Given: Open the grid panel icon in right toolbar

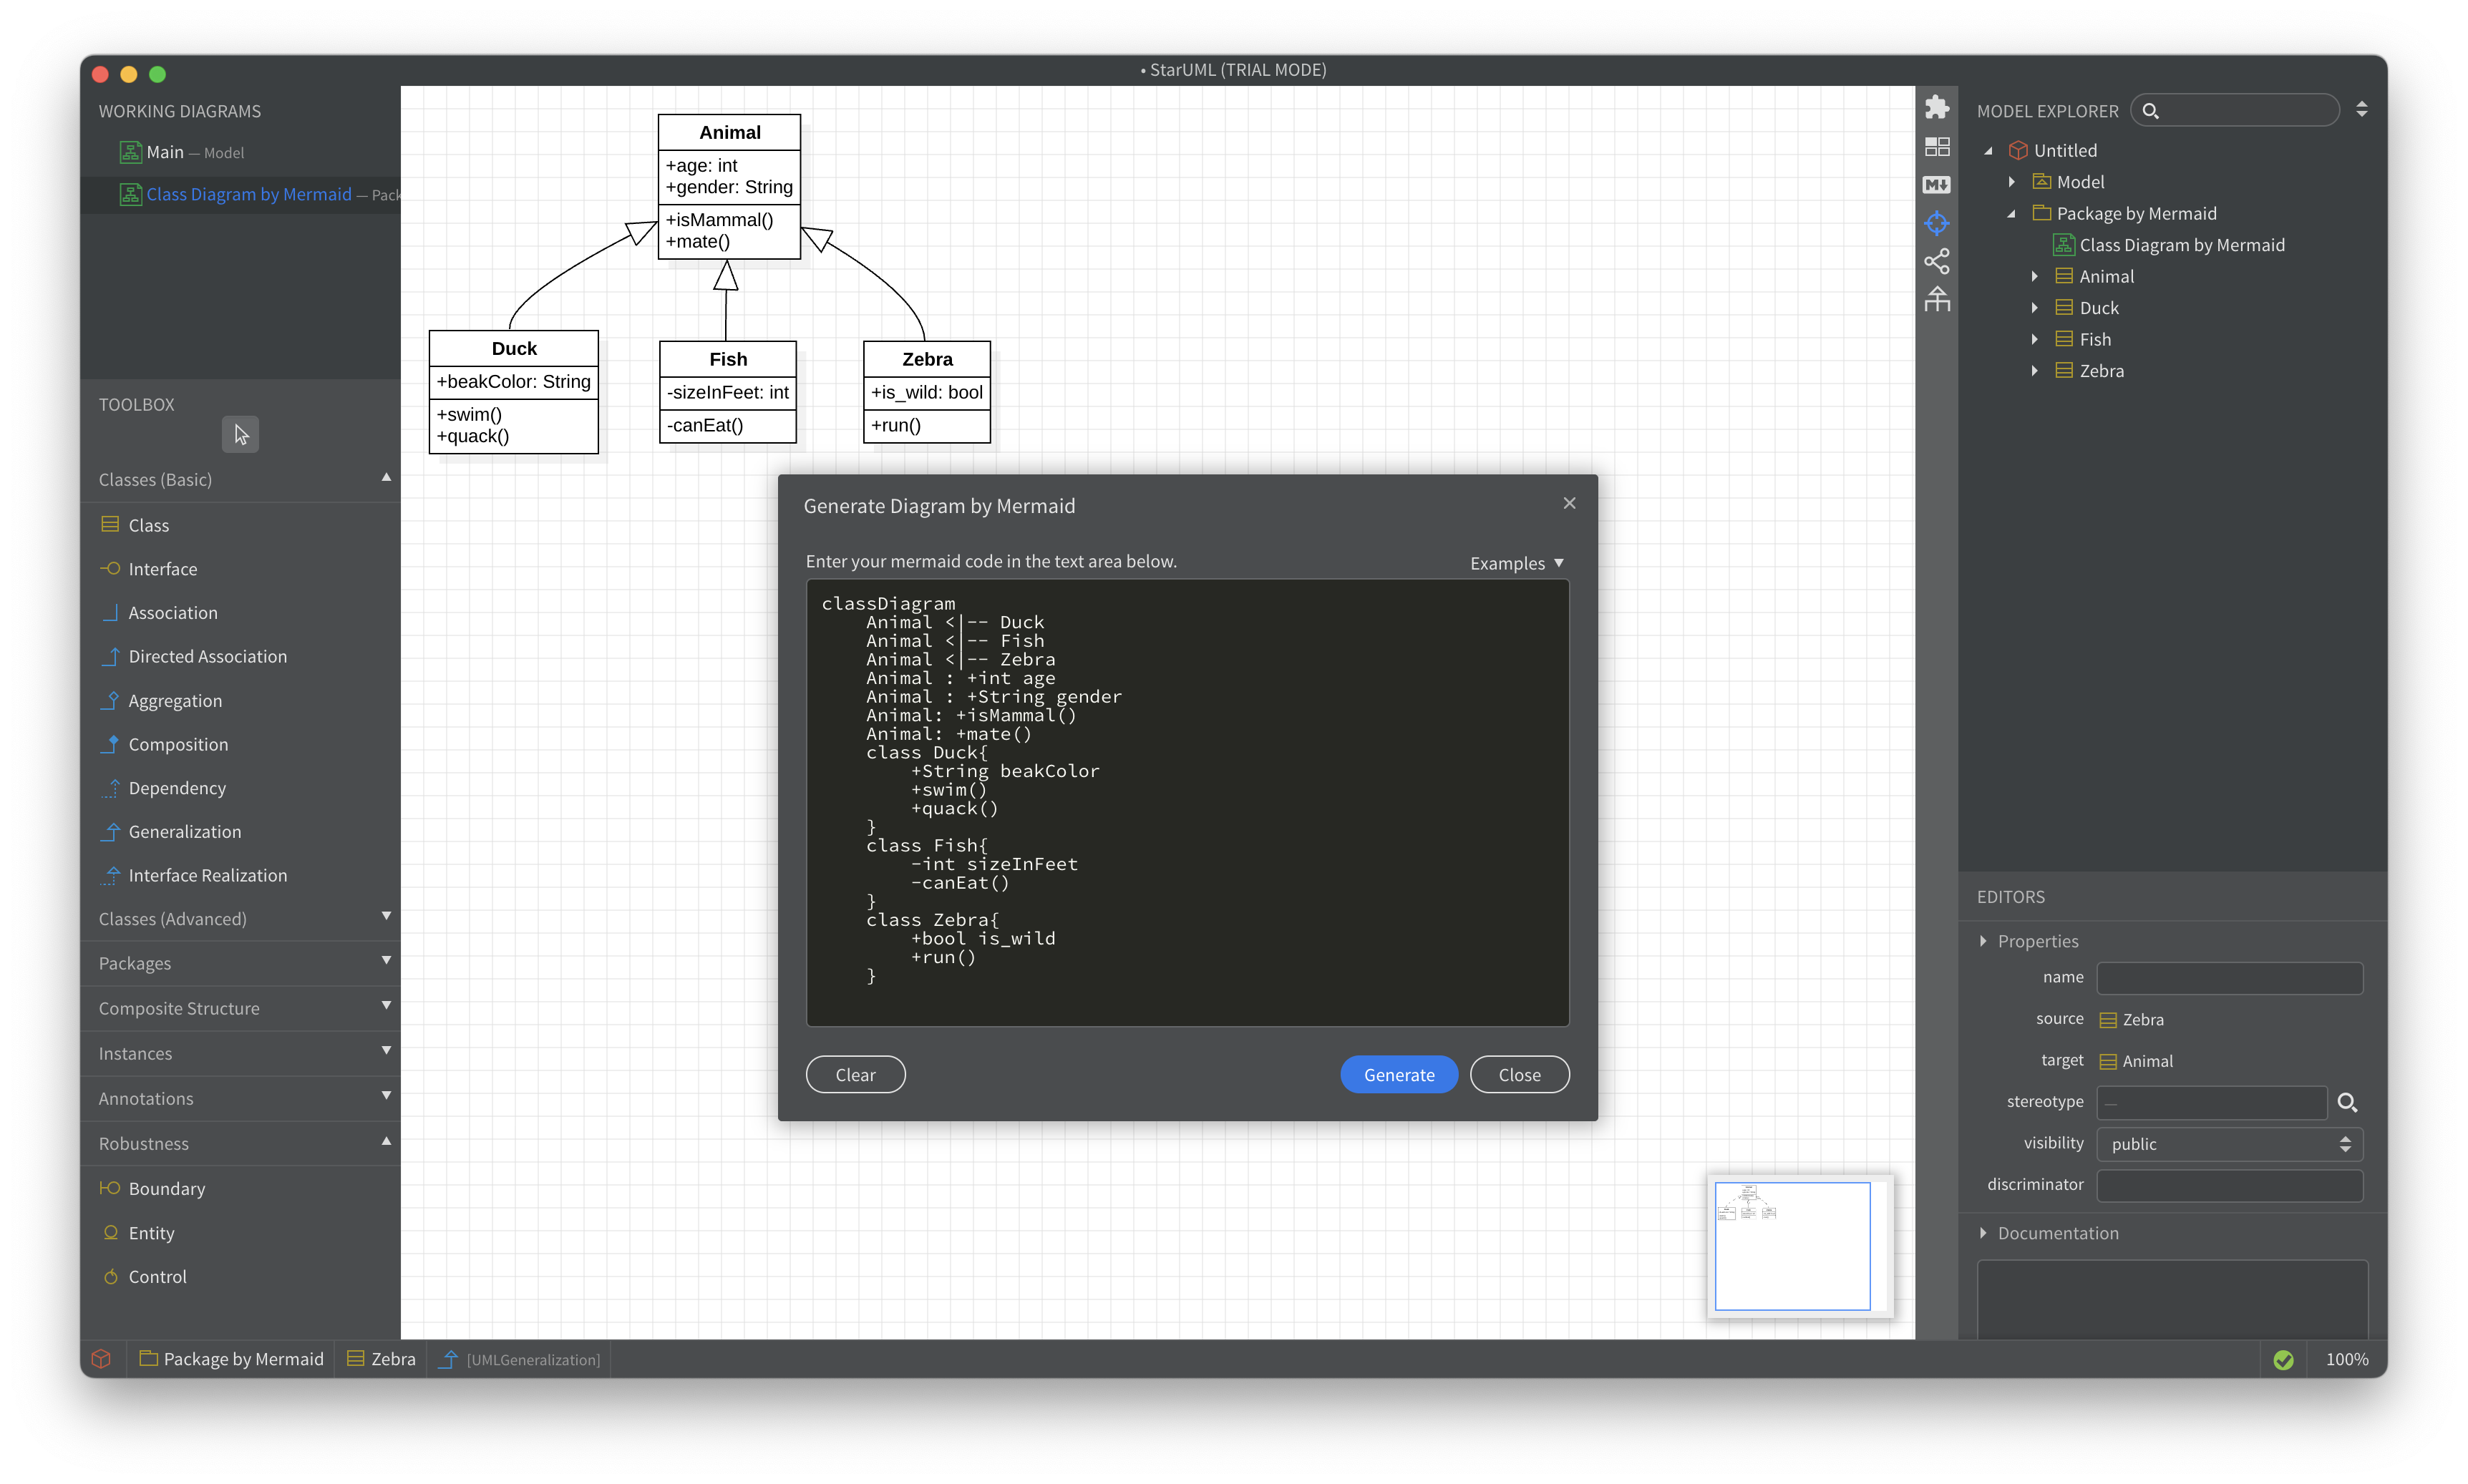Looking at the screenshot, I should click(1937, 147).
